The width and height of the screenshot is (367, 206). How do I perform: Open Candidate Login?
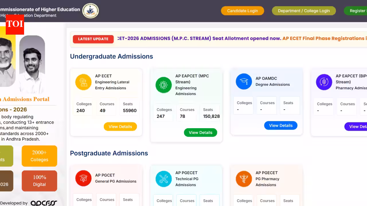(243, 11)
